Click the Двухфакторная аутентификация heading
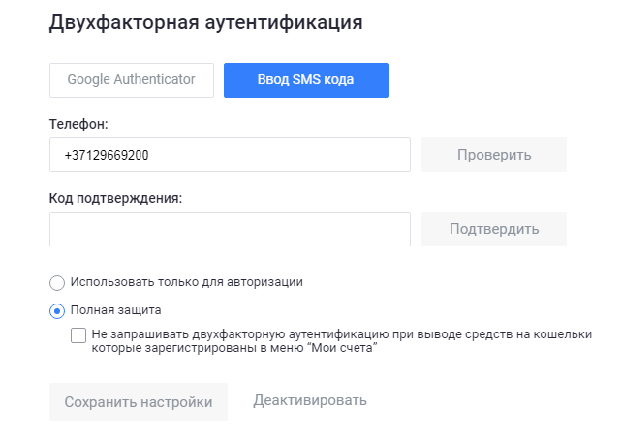Screen dimensions: 622x435 click(205, 22)
